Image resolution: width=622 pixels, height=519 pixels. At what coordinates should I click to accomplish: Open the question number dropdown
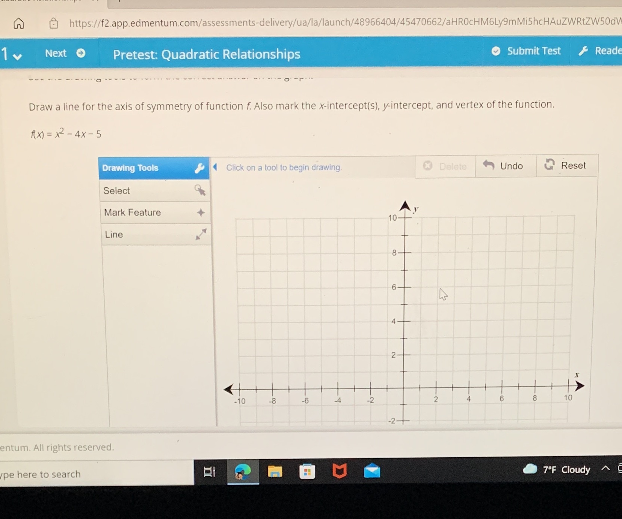[x=11, y=55]
